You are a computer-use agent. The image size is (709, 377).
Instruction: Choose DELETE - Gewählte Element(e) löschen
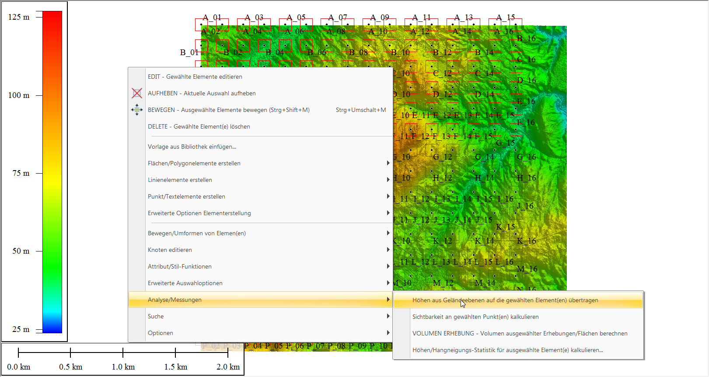coord(260,126)
